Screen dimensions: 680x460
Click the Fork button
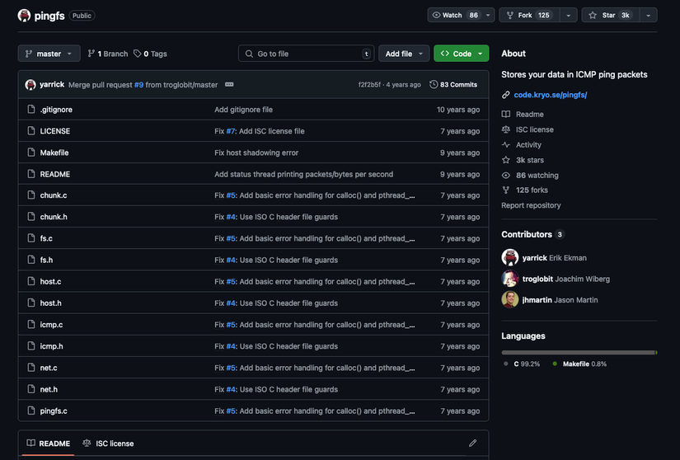(529, 15)
